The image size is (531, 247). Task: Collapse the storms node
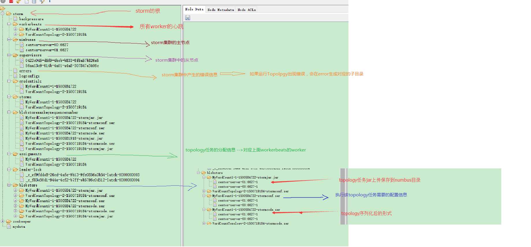pos(9,97)
